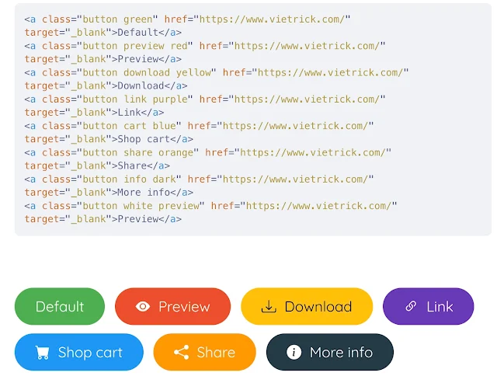Click ">Default</a>" in code block

pos(147,33)
